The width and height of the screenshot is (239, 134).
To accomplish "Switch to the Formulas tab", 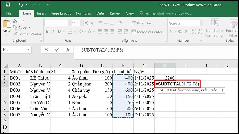I will 83,13.
